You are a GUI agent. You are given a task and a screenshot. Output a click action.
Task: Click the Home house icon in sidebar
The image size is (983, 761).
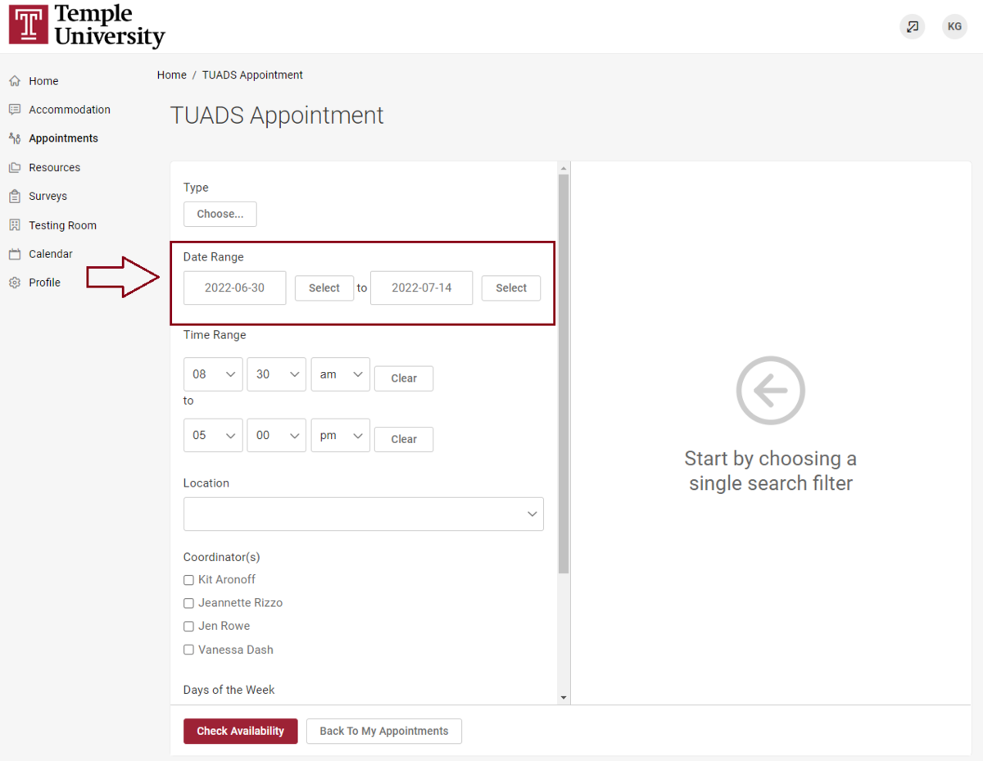pos(14,81)
